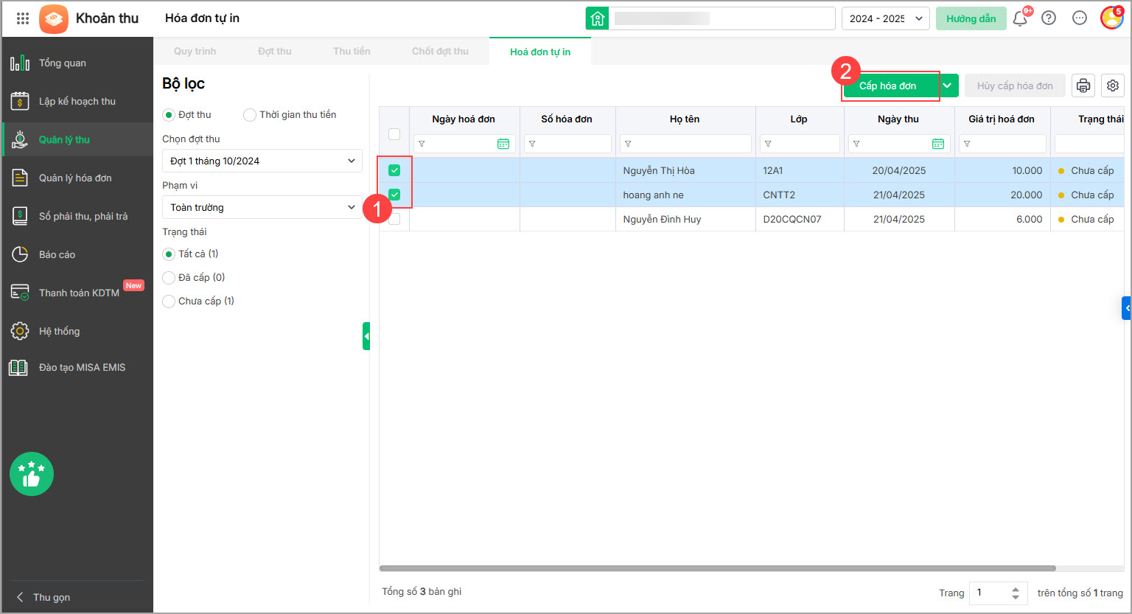Select the Tất cả (1) status radio

click(169, 254)
